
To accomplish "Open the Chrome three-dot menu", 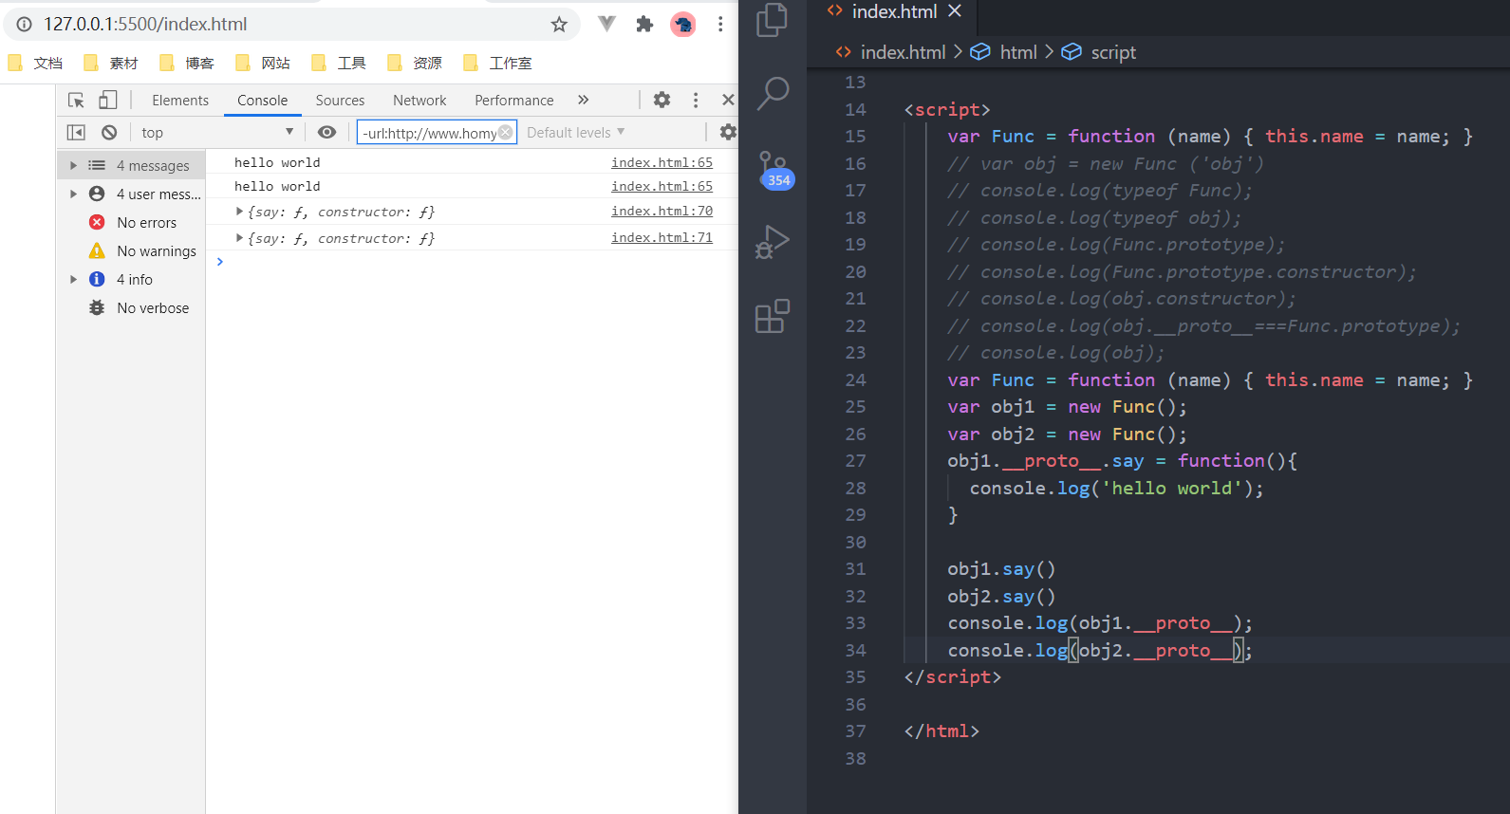I will click(x=720, y=24).
